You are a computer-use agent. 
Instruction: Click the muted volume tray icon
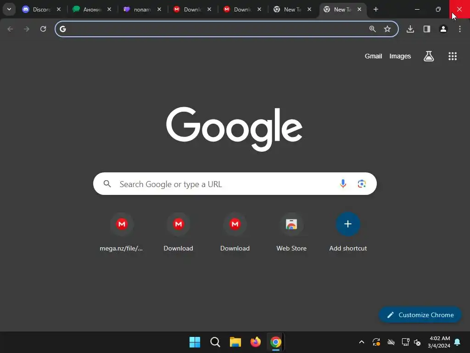417,342
